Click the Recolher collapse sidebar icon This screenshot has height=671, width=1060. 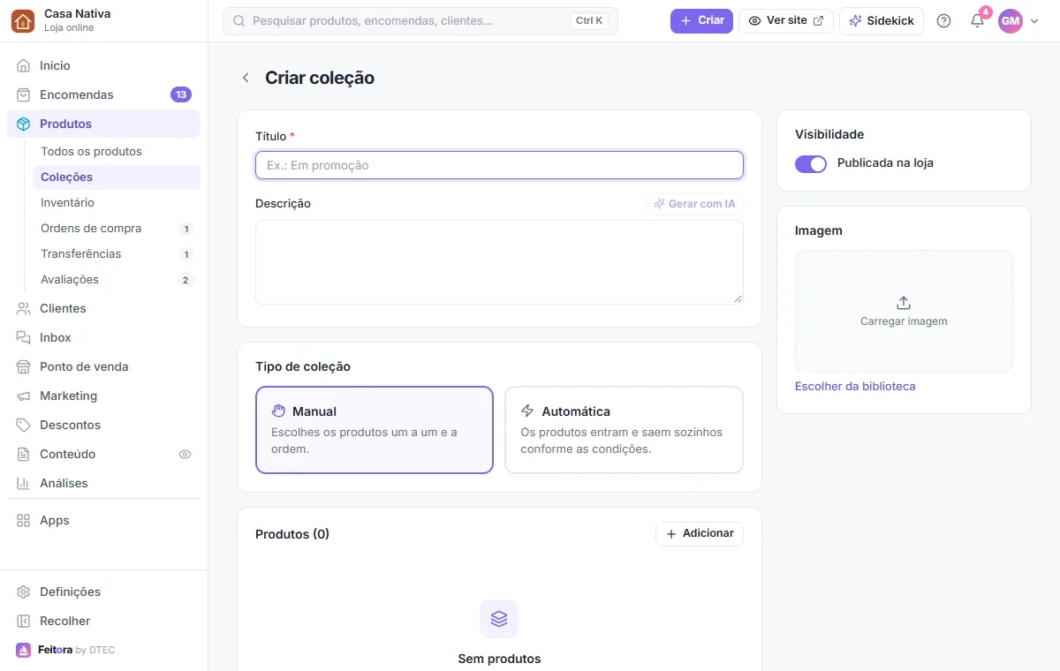coord(24,621)
